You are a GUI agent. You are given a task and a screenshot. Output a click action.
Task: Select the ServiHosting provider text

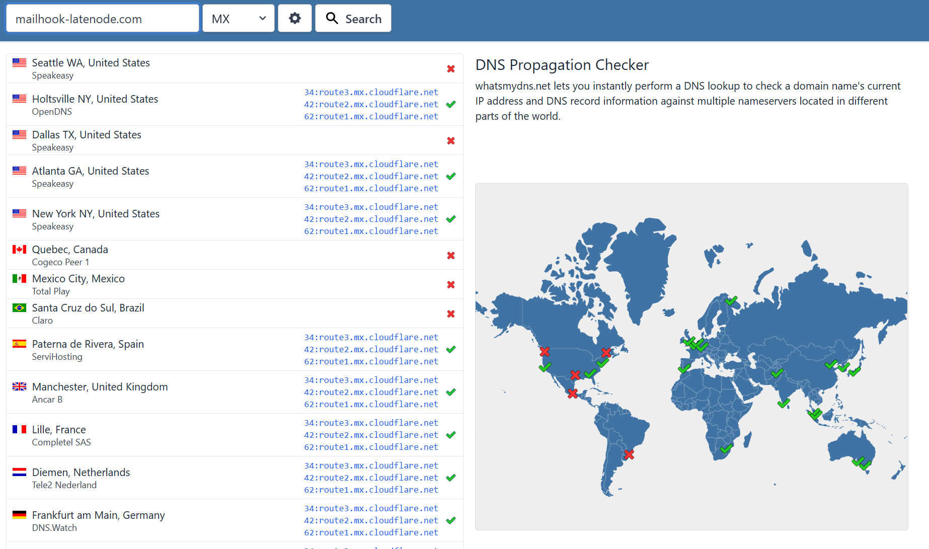[x=57, y=357]
